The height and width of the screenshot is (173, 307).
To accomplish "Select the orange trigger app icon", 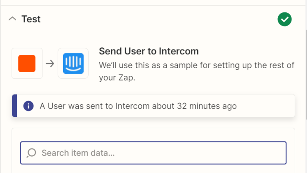I will (x=27, y=63).
